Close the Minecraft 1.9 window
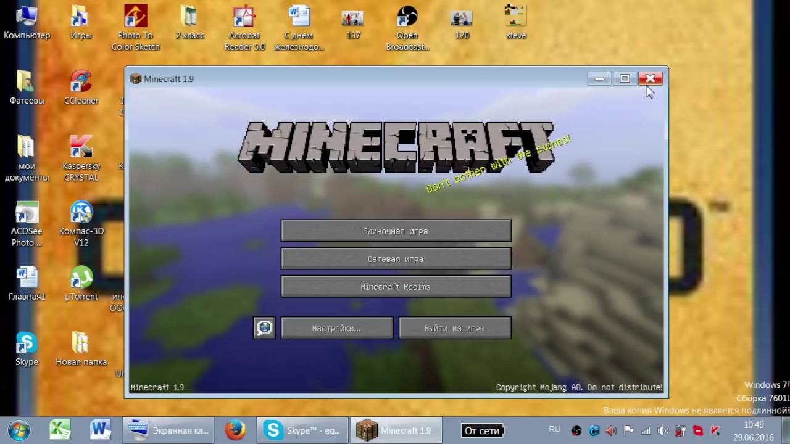 650,78
